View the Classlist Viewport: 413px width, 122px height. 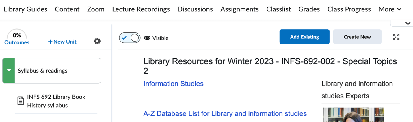click(278, 9)
